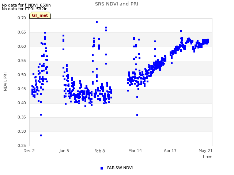
Task: Click the Mar 14 x-axis label
Action: click(135, 151)
